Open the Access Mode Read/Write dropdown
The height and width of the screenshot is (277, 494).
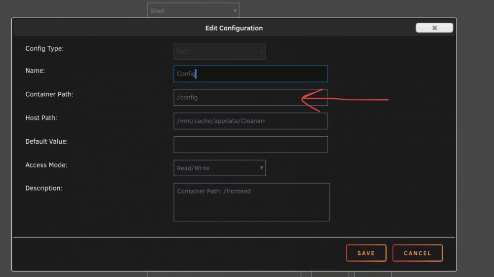[220, 168]
